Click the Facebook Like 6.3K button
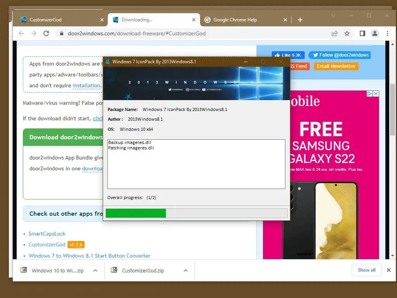 (288, 55)
